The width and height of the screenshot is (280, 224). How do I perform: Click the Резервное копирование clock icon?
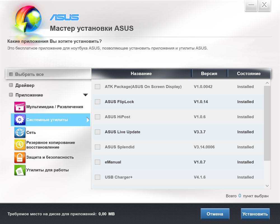click(20, 144)
